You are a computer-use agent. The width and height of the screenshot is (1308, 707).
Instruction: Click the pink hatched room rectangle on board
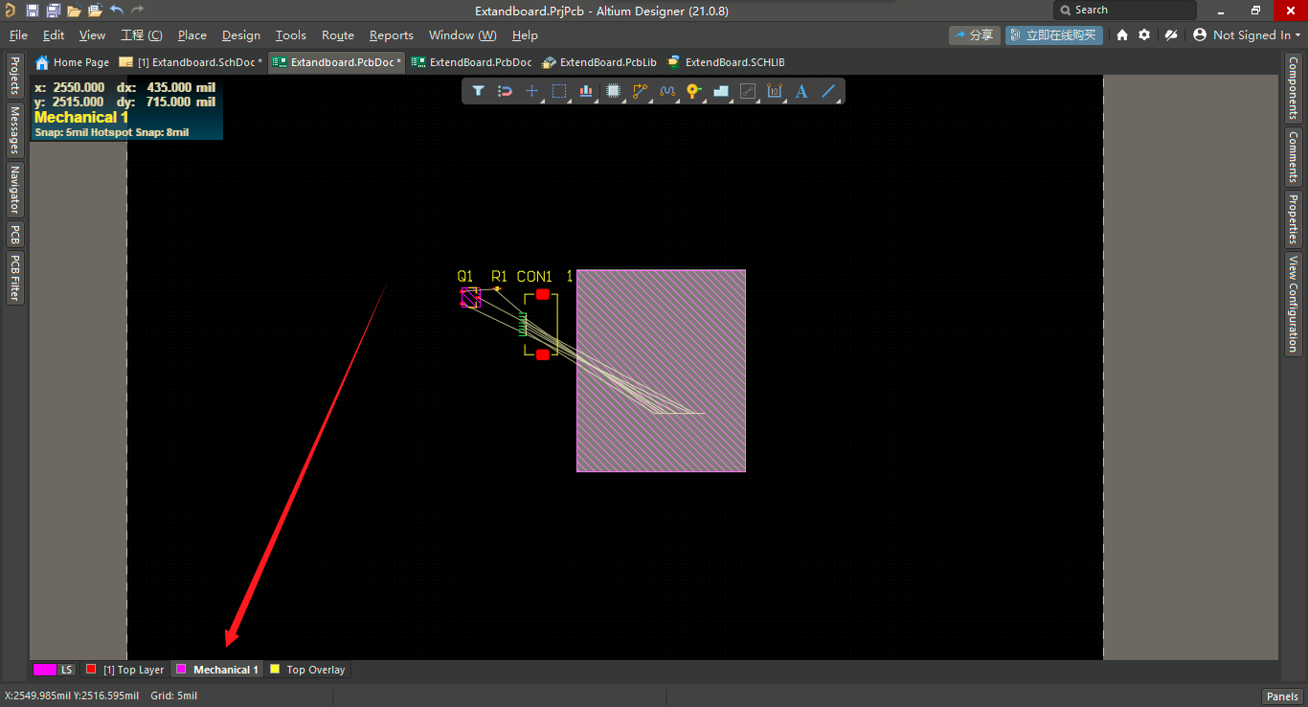[661, 371]
